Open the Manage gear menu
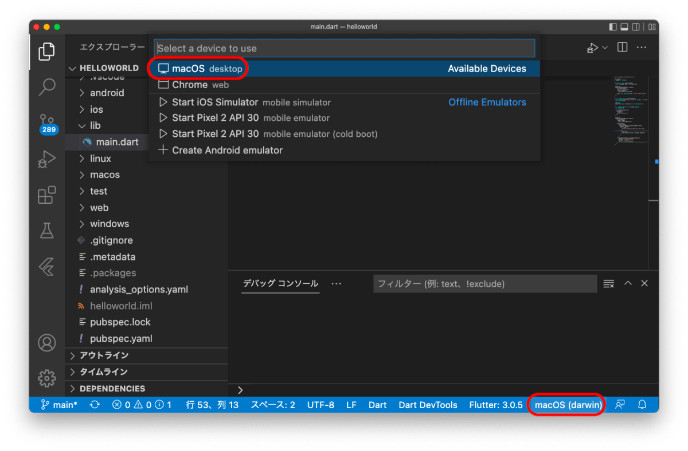 tap(46, 378)
